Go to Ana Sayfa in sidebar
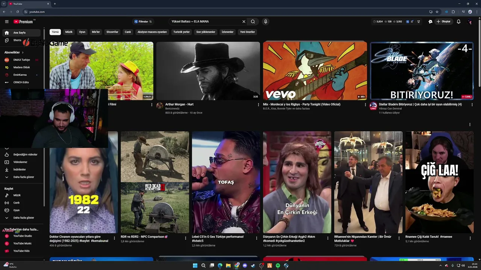The width and height of the screenshot is (481, 270). point(22,33)
